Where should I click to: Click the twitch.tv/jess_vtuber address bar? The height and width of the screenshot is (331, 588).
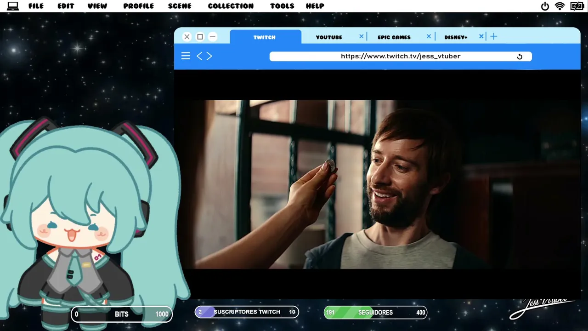401,57
